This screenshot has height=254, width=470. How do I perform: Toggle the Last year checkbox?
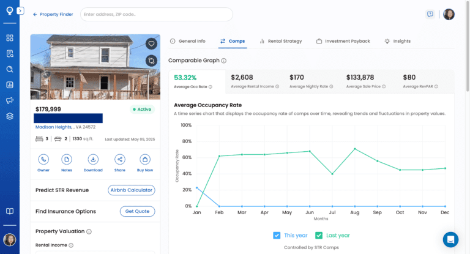click(319, 235)
